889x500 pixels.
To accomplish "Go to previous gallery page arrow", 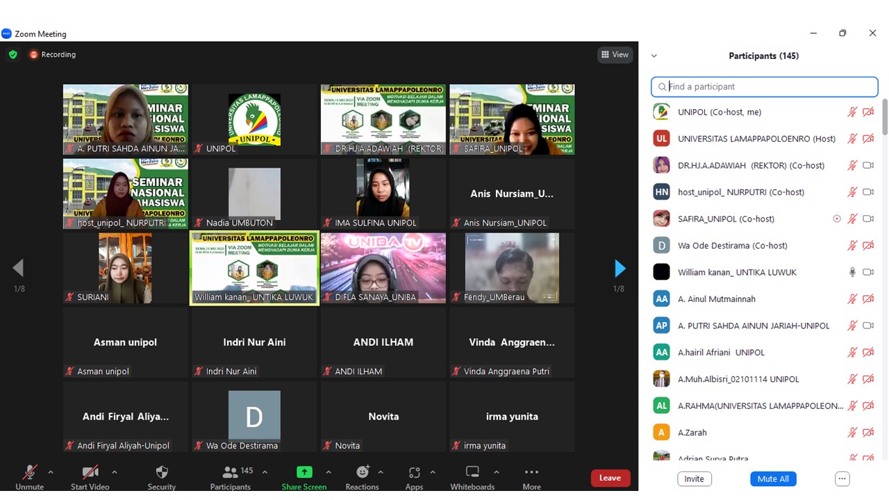I will [x=18, y=268].
